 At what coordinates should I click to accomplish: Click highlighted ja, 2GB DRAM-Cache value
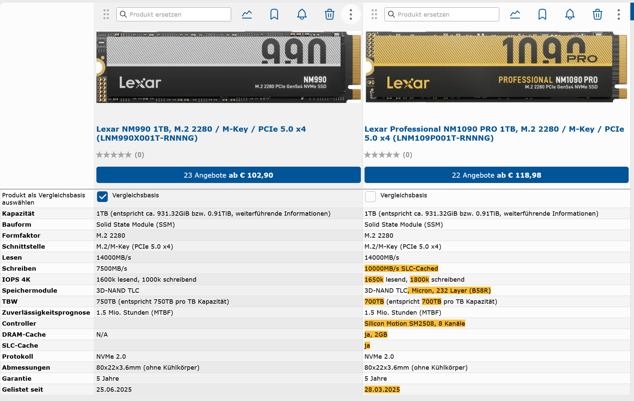pyautogui.click(x=376, y=334)
